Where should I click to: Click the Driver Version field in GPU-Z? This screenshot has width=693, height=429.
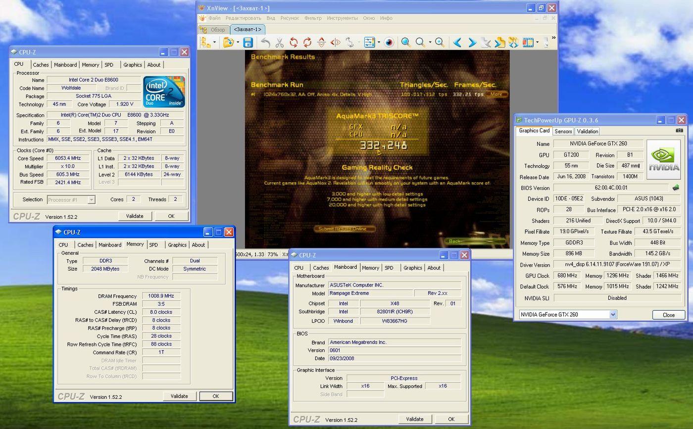coord(617,265)
